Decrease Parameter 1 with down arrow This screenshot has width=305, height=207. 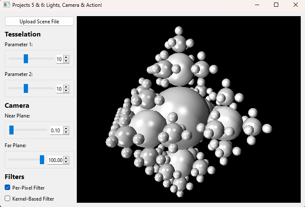pos(66,61)
